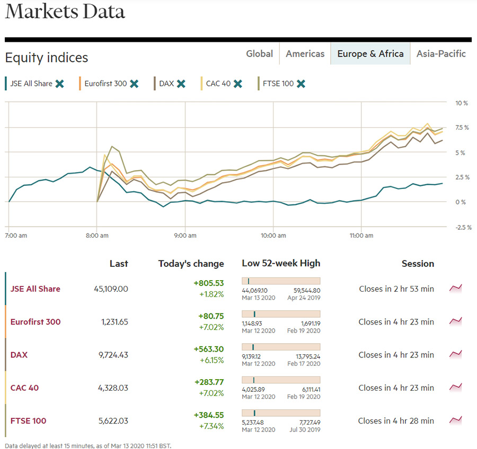Click the 5,237.48 FTSE 52-week low value

(x=253, y=422)
